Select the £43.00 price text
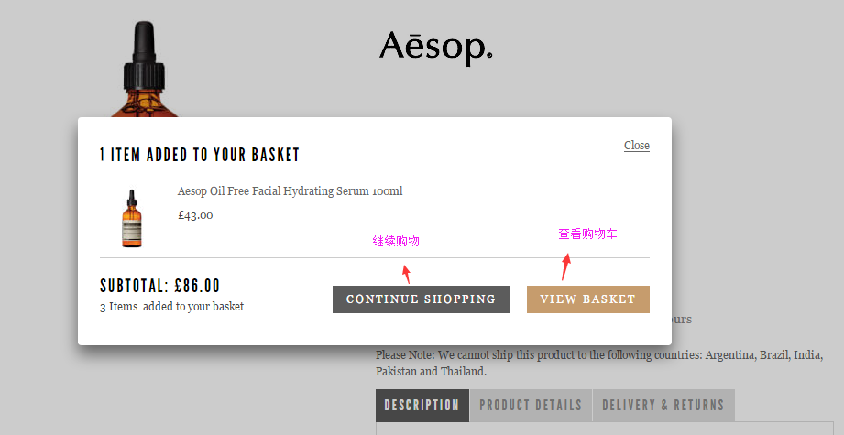844x435 pixels. (195, 215)
